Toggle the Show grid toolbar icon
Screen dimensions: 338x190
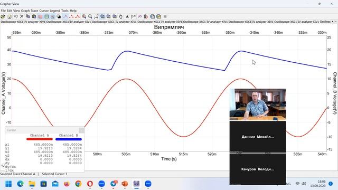(40, 16)
